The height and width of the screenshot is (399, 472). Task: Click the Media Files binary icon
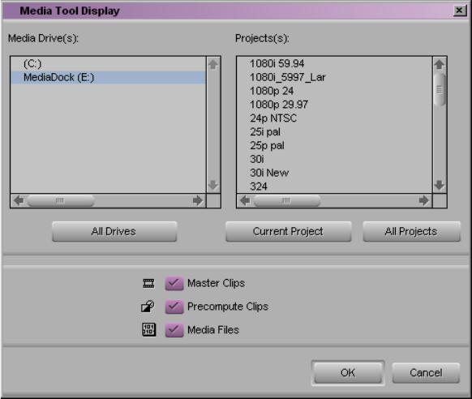pos(148,330)
